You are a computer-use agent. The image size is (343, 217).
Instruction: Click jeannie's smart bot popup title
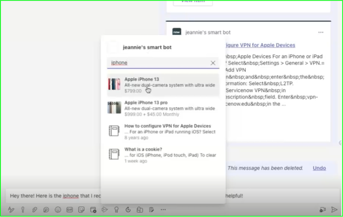[x=147, y=47]
